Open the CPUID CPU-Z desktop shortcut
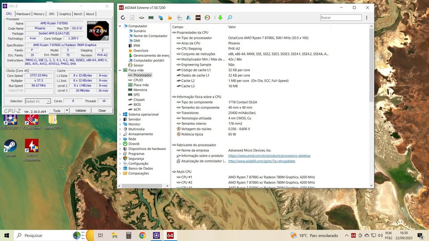 10,122
